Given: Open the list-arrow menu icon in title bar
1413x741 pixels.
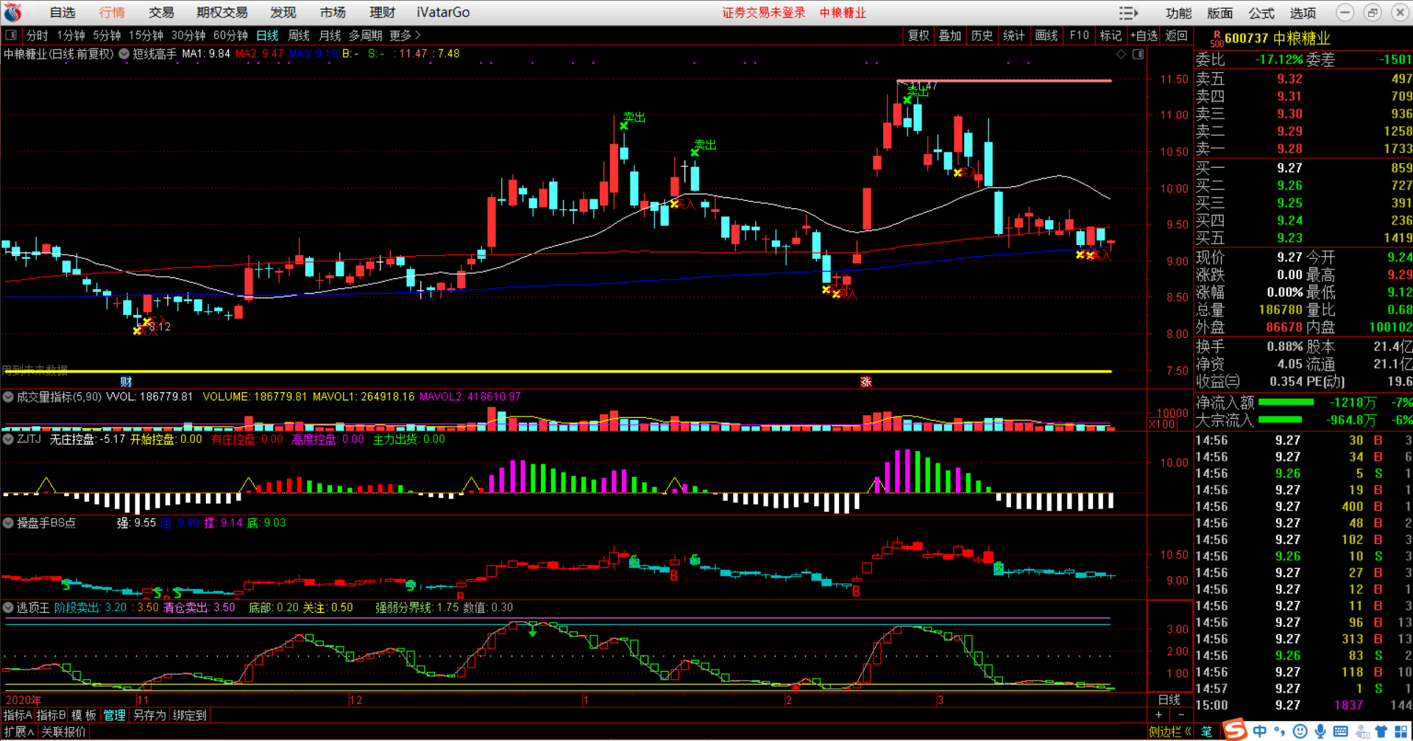Looking at the screenshot, I should pos(1128,13).
